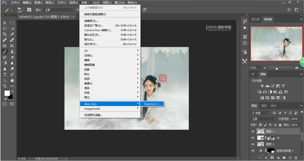Select the Crop tool
The image size is (304, 161).
pyautogui.click(x=5, y=34)
